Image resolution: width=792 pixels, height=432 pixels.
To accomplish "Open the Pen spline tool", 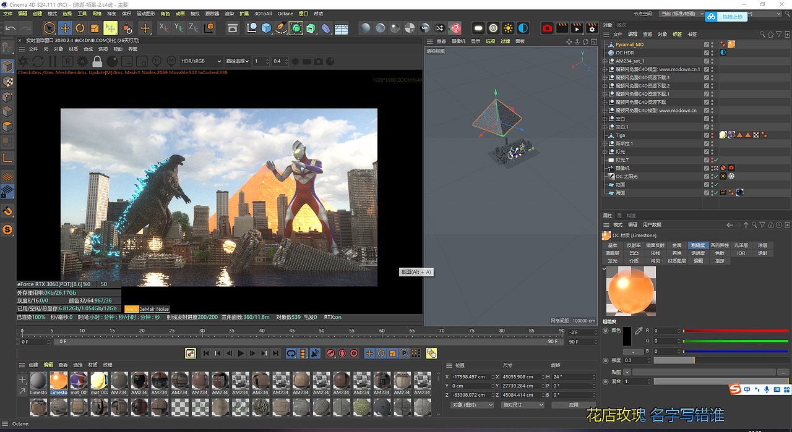I will (x=281, y=28).
